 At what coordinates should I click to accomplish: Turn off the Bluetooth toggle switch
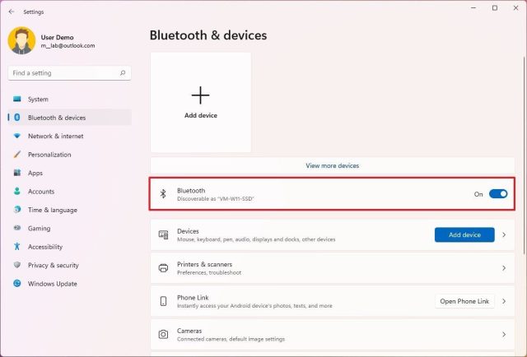[x=498, y=194]
